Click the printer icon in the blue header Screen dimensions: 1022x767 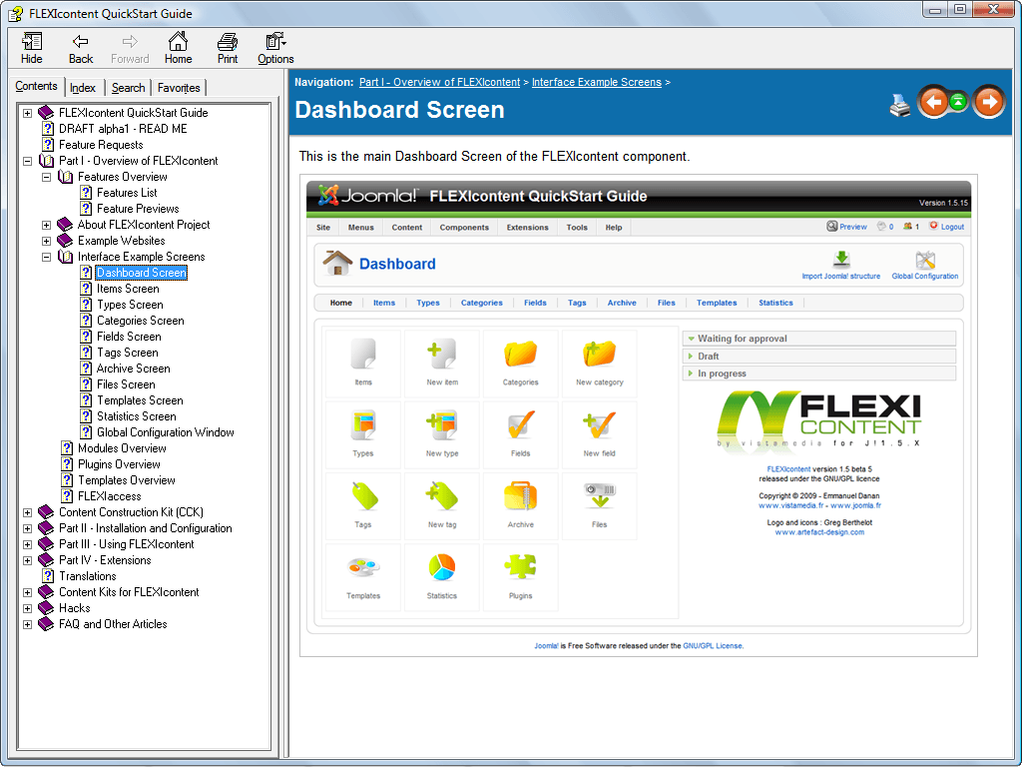click(900, 104)
